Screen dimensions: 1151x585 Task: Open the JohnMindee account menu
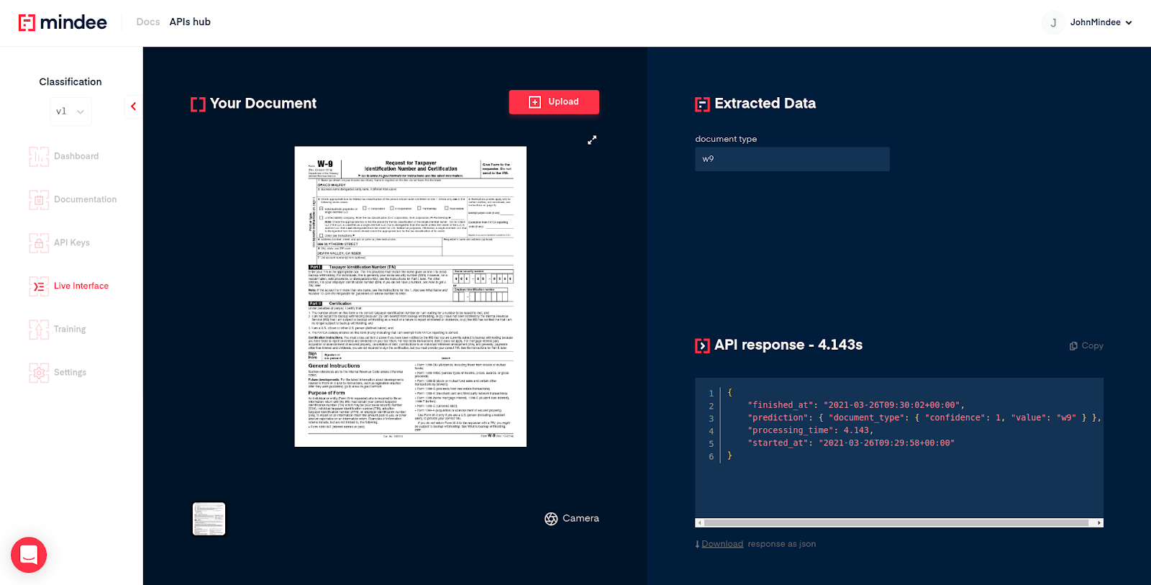[x=1101, y=22]
